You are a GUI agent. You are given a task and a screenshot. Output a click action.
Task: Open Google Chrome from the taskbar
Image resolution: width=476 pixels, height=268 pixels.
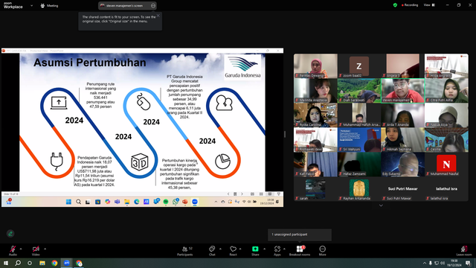coord(54,263)
